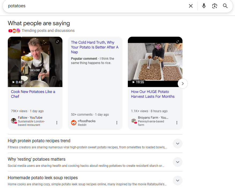Click the search field containing 'potatoes'

pos(94,6)
